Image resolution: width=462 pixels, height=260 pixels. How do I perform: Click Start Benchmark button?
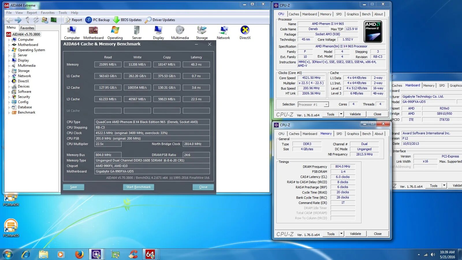[x=139, y=187]
